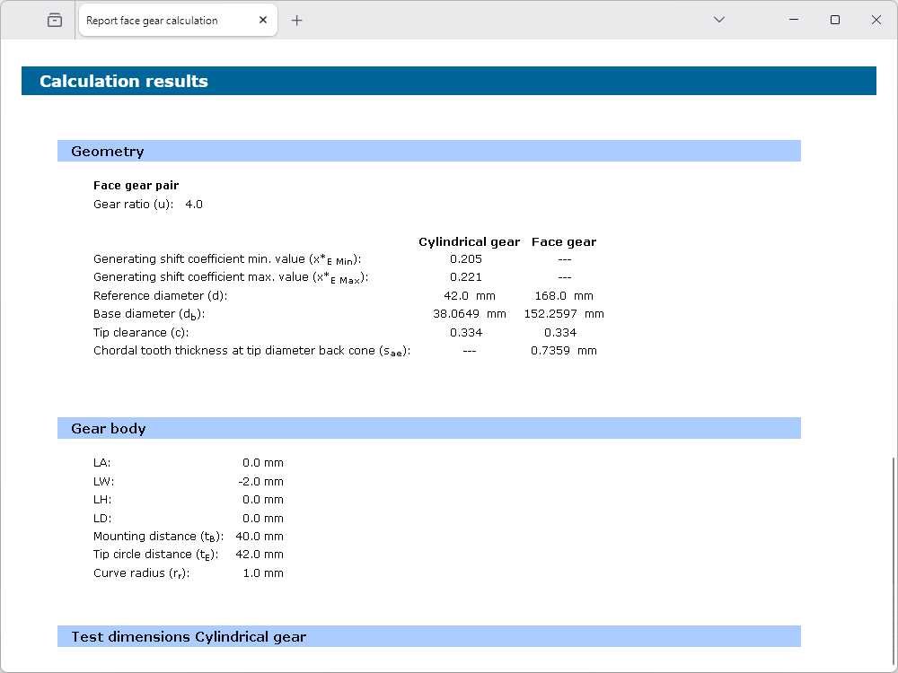Screen dimensions: 898x673
Task: Click the base diameter value 38.0649 mm
Action: [x=469, y=314]
